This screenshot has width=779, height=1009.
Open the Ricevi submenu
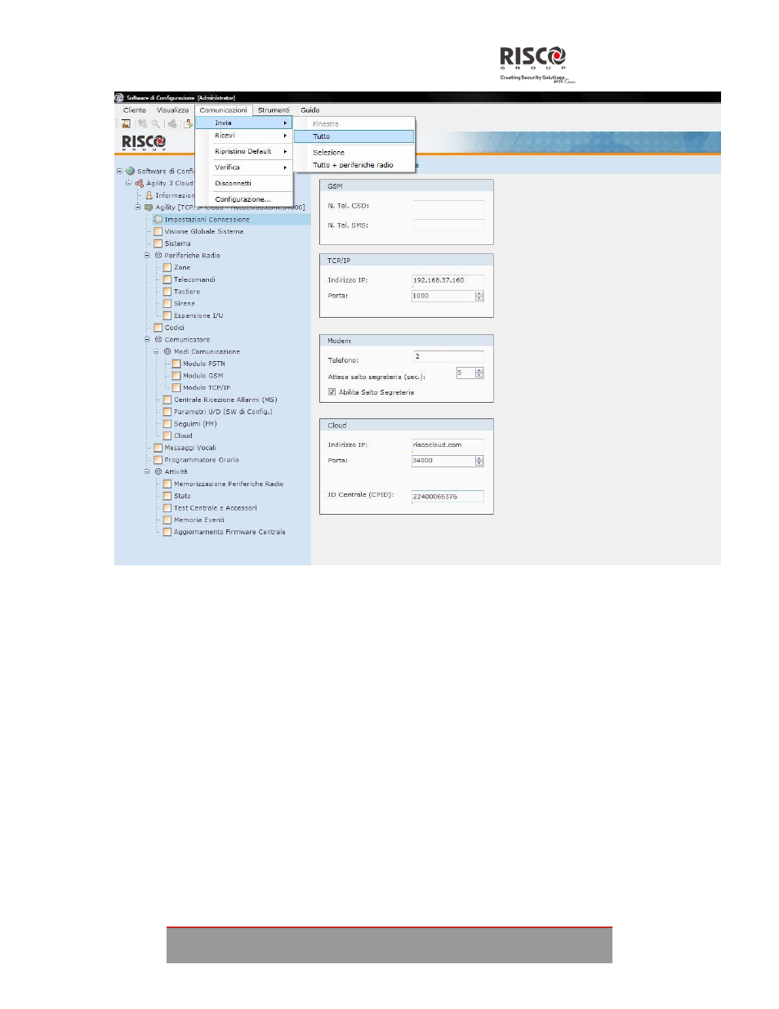pos(244,136)
